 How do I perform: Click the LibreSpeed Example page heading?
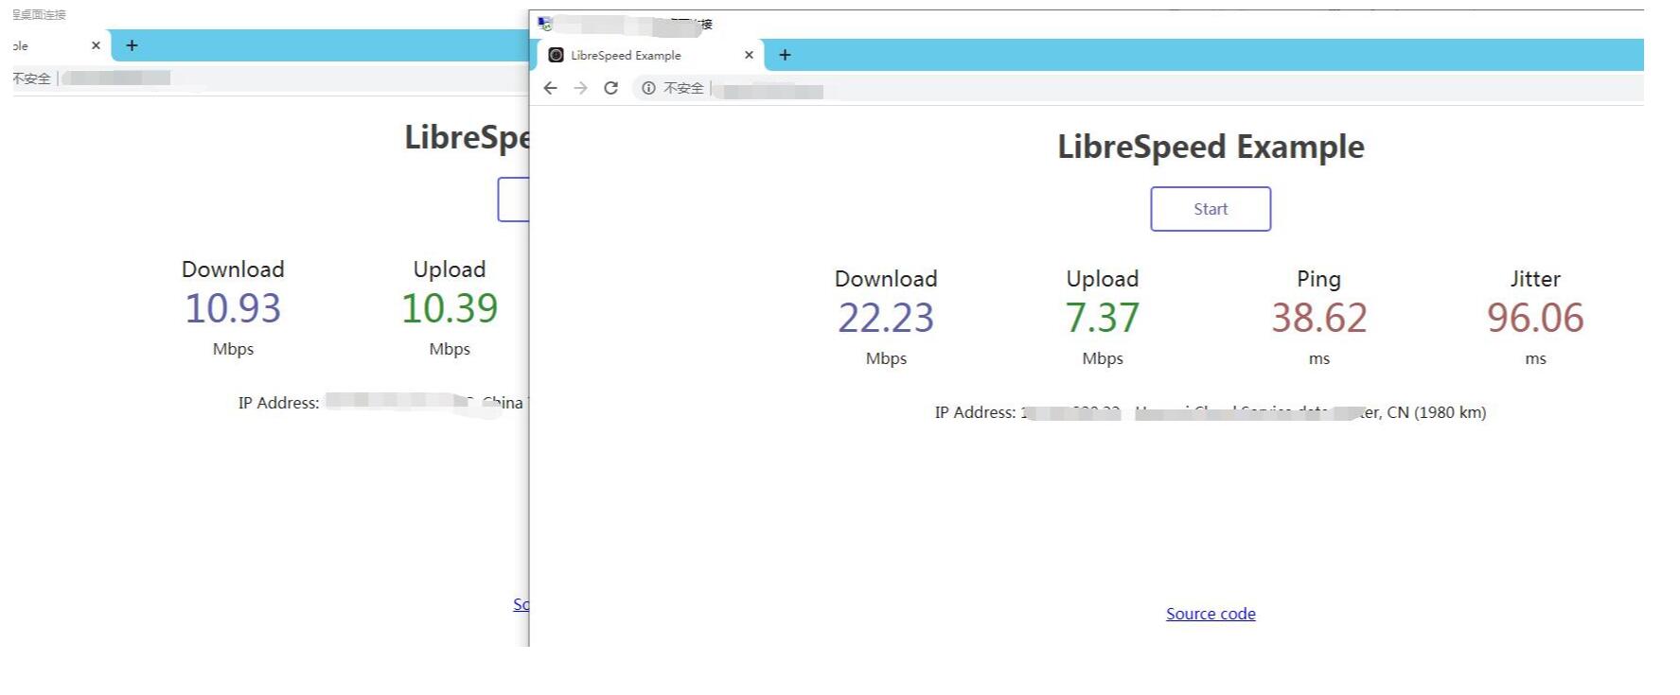tap(1211, 147)
